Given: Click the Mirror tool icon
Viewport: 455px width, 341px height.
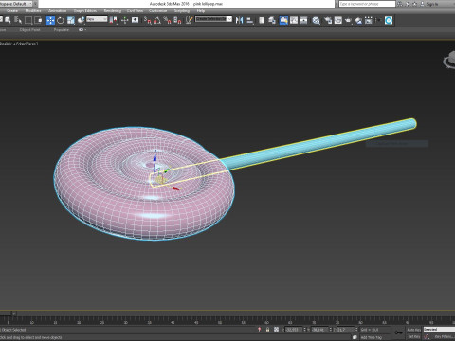Looking at the screenshot, I should 239,21.
